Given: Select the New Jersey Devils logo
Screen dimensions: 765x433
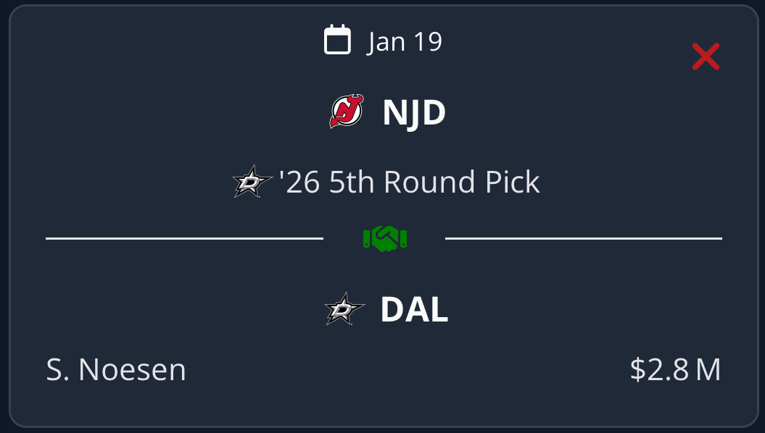Looking at the screenshot, I should click(348, 112).
